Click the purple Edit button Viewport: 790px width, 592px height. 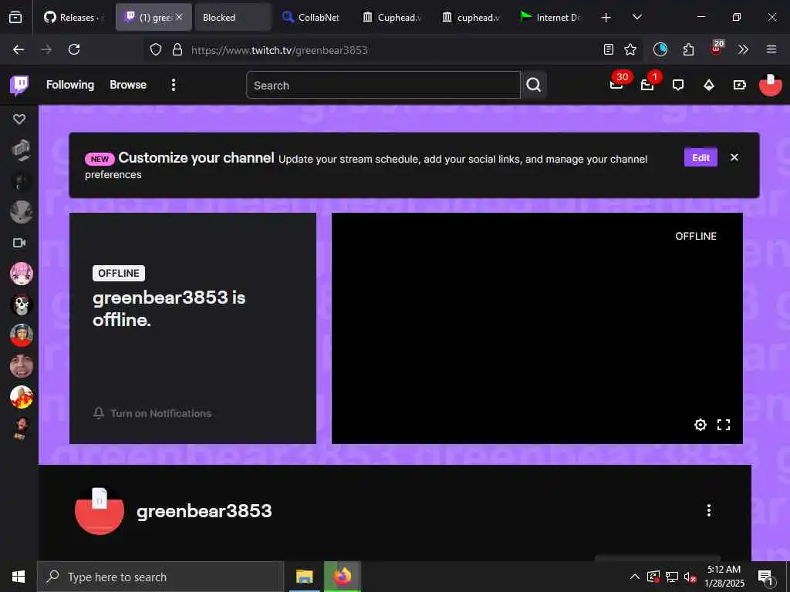tap(701, 157)
